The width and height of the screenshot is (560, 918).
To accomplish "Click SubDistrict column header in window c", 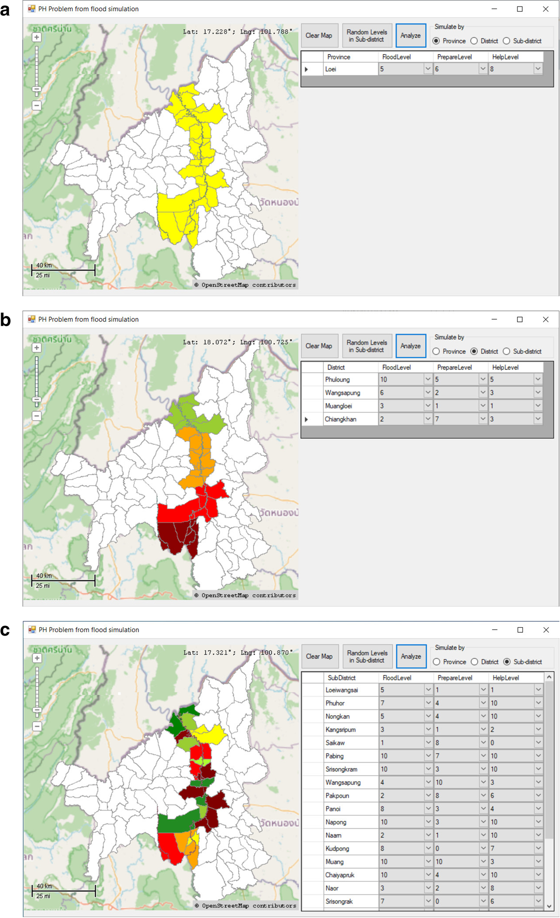I will 351,677.
